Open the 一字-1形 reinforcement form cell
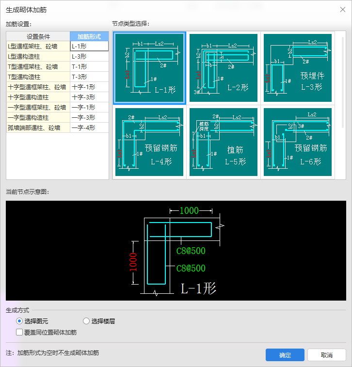This screenshot has height=367, width=352. (89, 108)
